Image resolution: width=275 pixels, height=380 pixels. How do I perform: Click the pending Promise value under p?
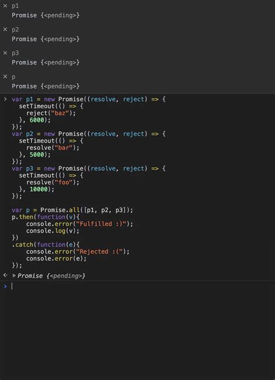pyautogui.click(x=45, y=86)
